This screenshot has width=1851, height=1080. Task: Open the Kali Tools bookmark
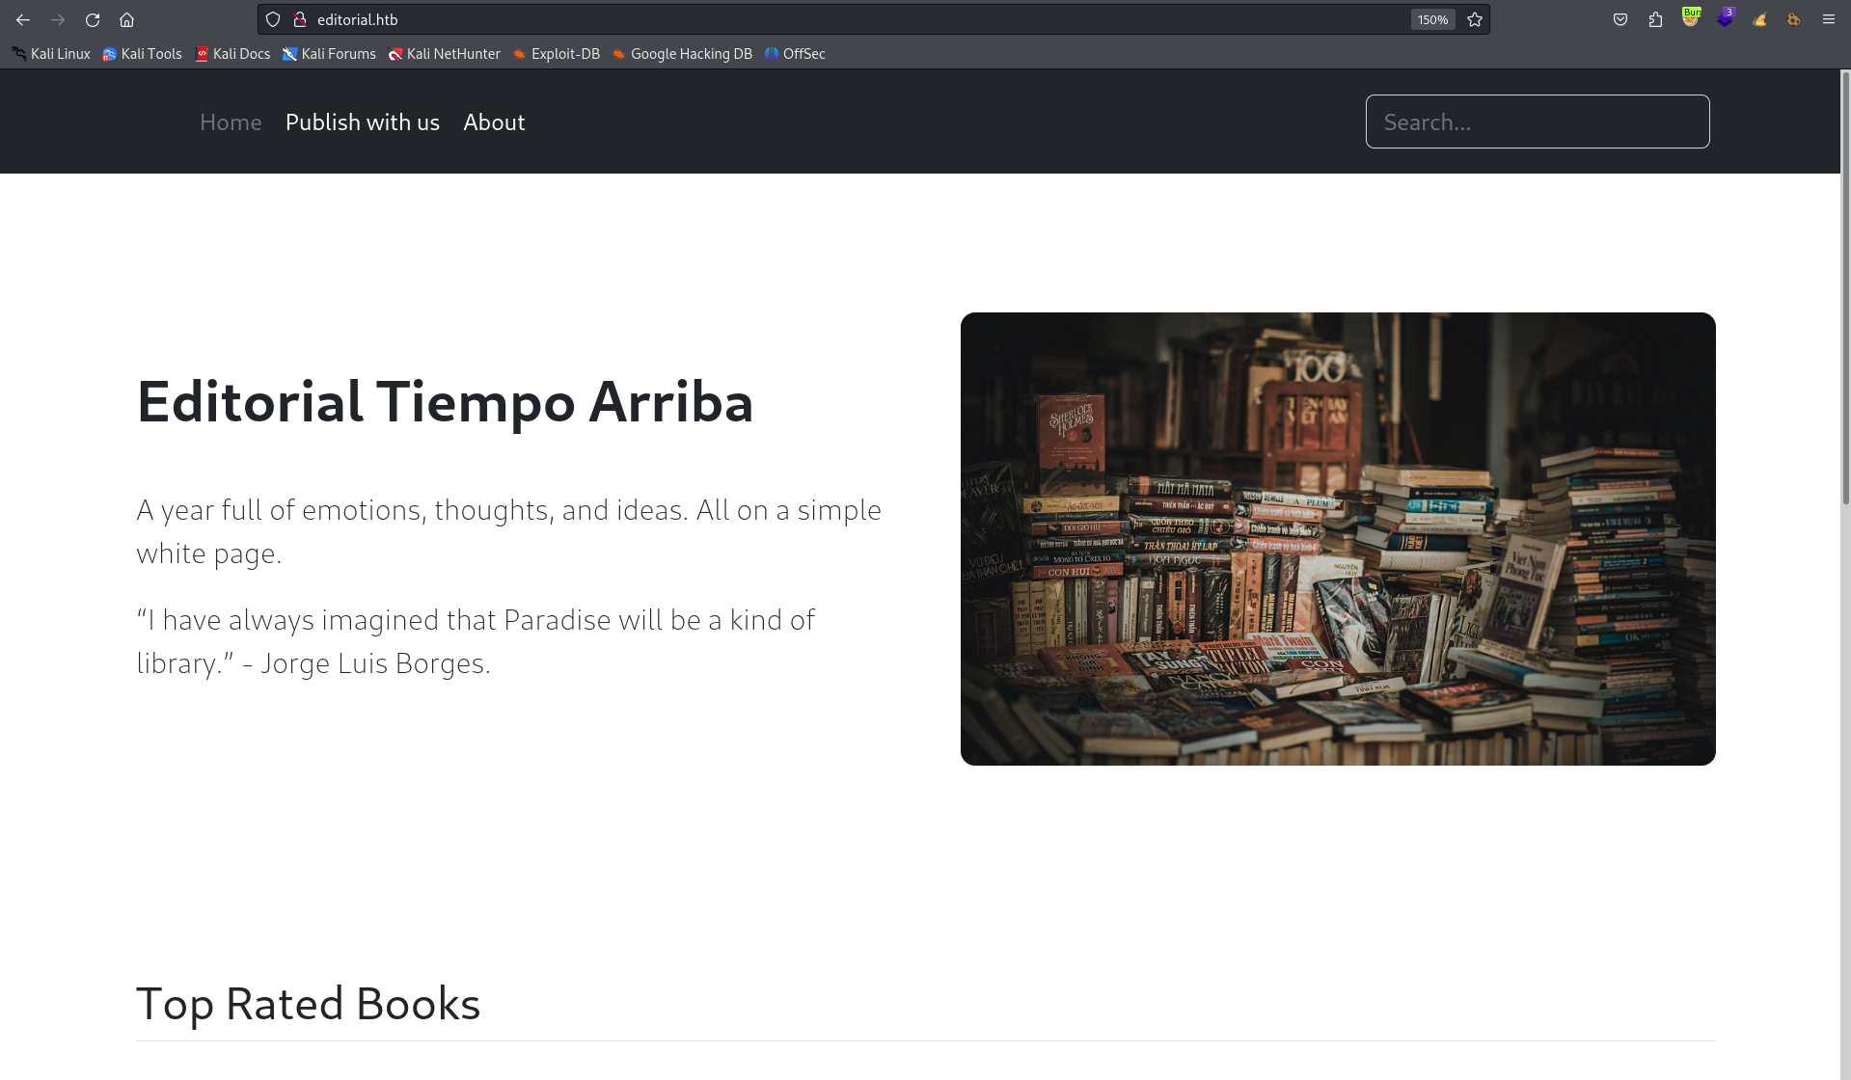tap(142, 54)
